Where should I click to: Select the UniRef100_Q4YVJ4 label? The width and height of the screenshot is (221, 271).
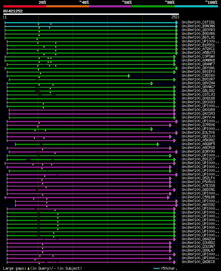tap(198, 118)
